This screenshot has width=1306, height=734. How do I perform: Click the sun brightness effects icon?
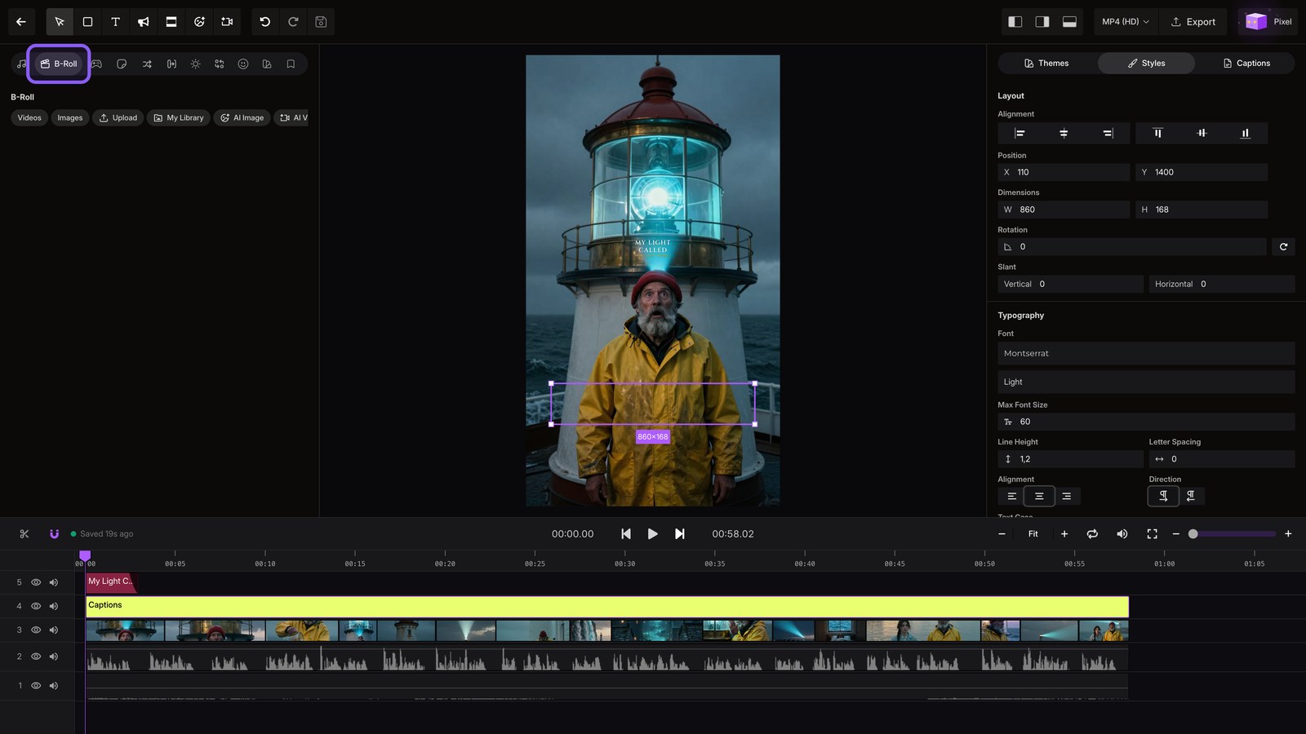pos(195,64)
